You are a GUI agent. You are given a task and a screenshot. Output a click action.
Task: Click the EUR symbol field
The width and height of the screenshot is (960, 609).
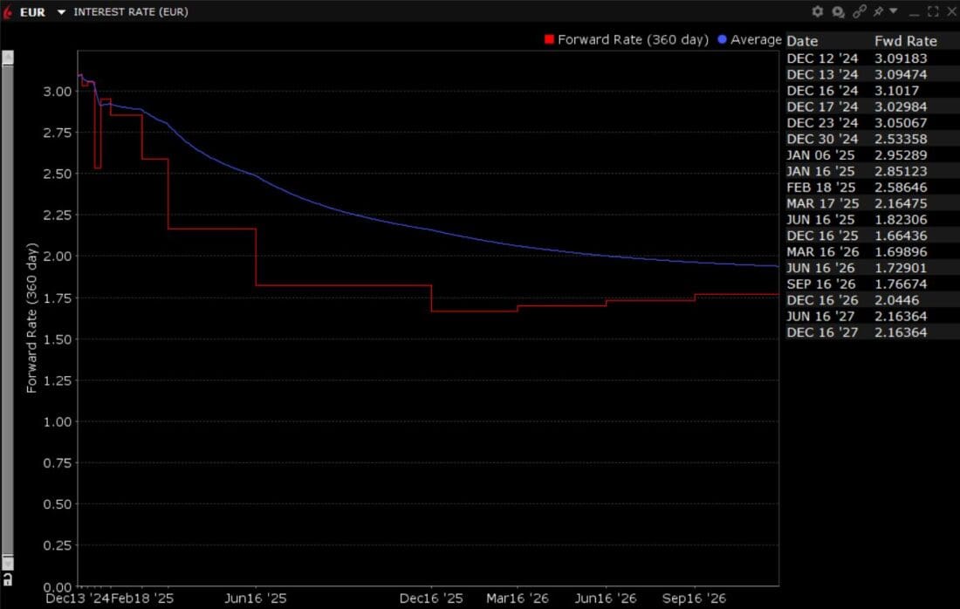[x=32, y=11]
